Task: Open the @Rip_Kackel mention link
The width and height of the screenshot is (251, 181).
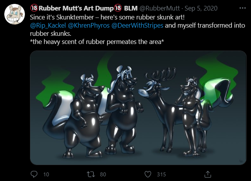Action: coord(48,25)
